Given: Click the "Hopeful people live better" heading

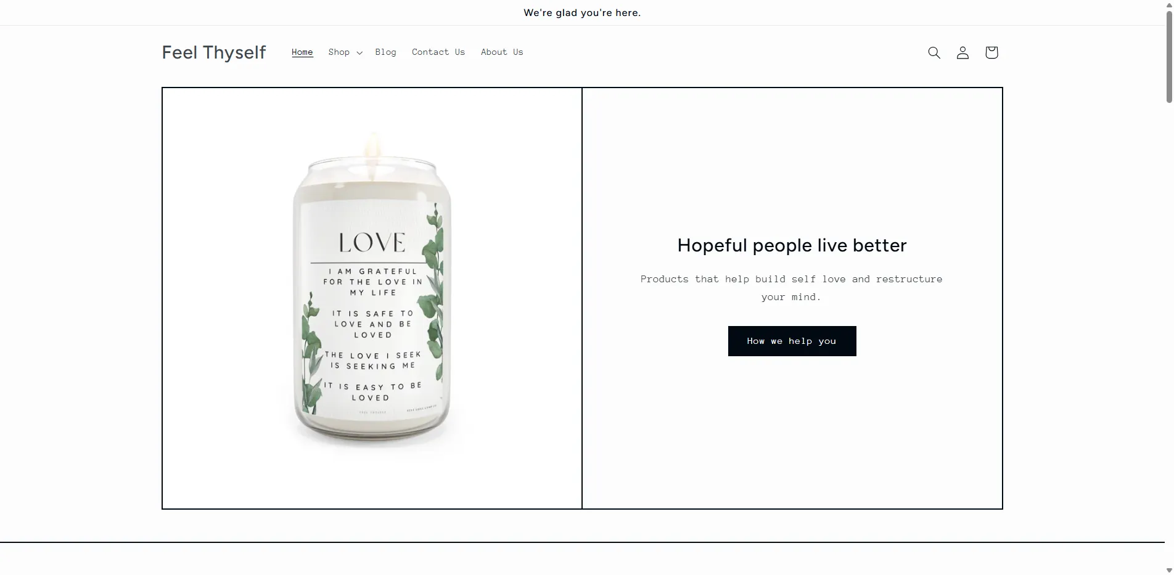Looking at the screenshot, I should pyautogui.click(x=792, y=245).
